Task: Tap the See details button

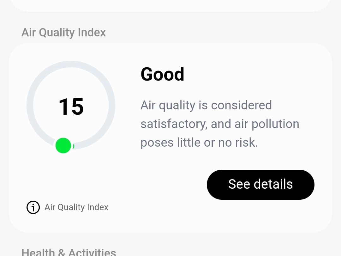Action: [x=260, y=185]
